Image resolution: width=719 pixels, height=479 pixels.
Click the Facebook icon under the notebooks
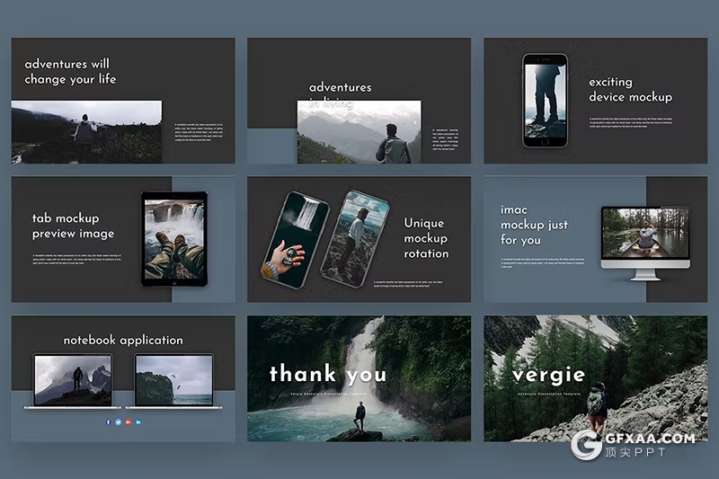coord(108,421)
